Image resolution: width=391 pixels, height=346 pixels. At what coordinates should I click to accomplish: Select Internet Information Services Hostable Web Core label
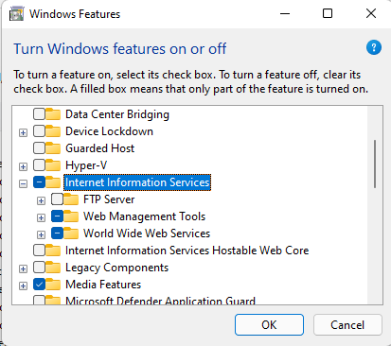click(187, 251)
